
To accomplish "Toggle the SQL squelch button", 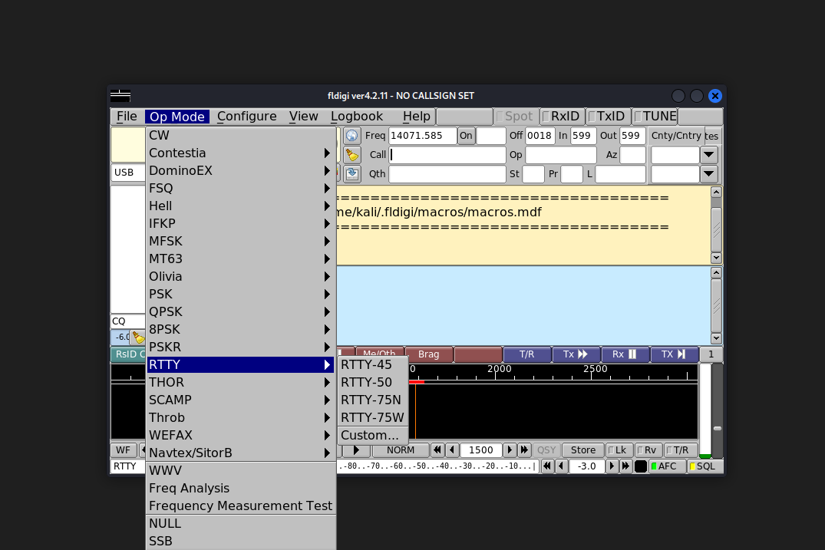I will [x=705, y=466].
